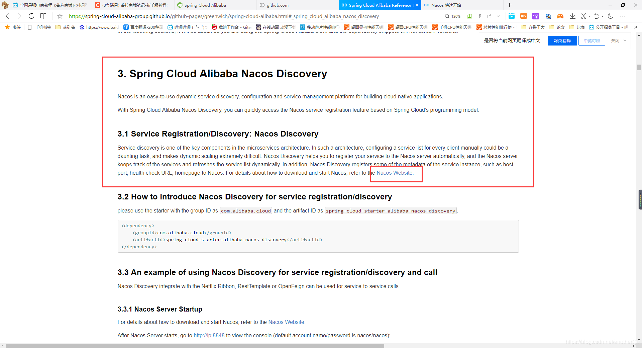
Task: Click the scroll-up arrow of vertical scrollbar
Action: pos(639,35)
